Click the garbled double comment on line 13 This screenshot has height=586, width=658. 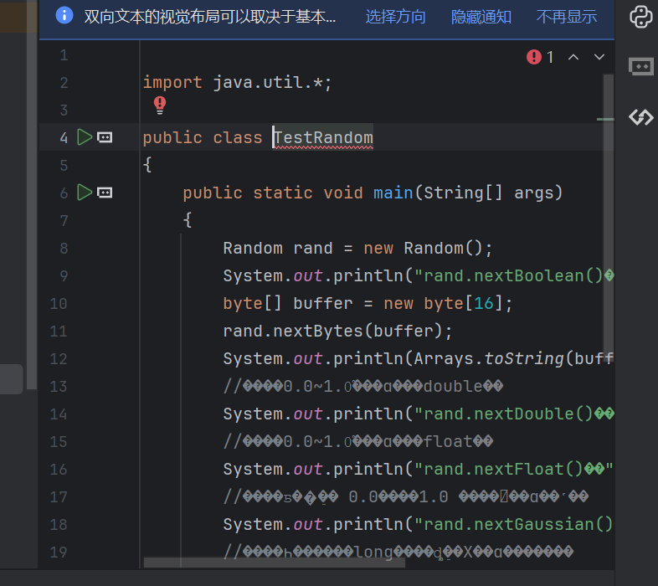[363, 386]
